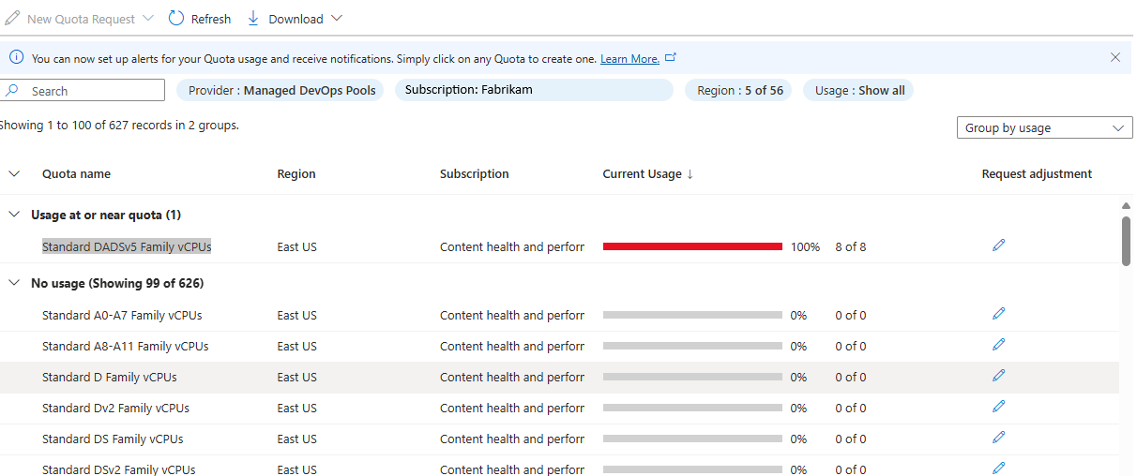The height and width of the screenshot is (476, 1137).
Task: Click the Download button label
Action: click(x=296, y=19)
